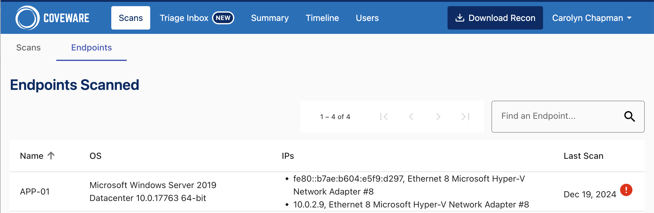Jump to last page of endpoints
654x213 pixels.
tap(465, 117)
